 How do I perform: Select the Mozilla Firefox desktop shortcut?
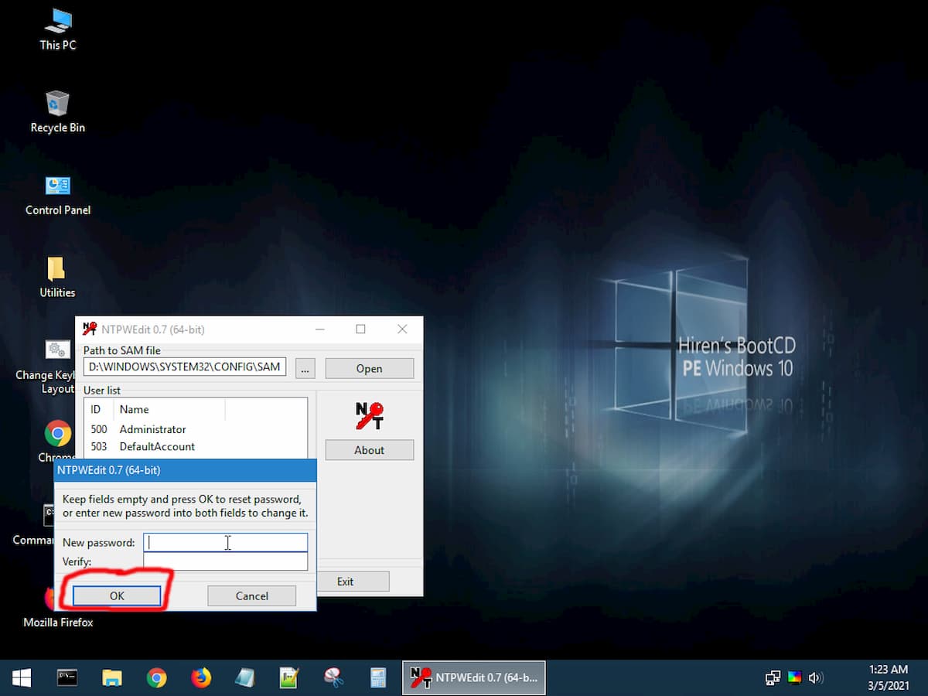coord(58,607)
